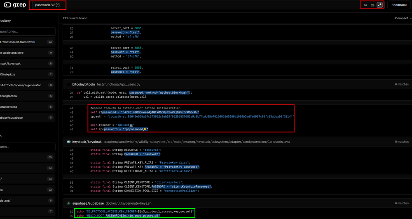The image size is (412, 219).
Task: Open the Compact view dropdown
Action: 403,18
